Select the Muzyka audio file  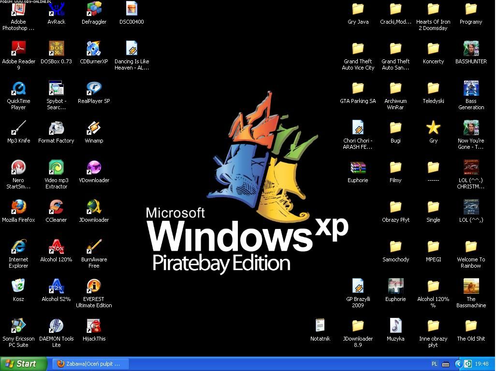point(395,326)
